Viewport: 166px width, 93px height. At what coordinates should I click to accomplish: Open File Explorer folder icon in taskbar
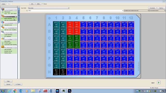[x=33, y=91]
